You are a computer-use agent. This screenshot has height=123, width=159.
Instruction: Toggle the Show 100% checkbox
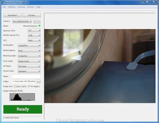(15, 87)
